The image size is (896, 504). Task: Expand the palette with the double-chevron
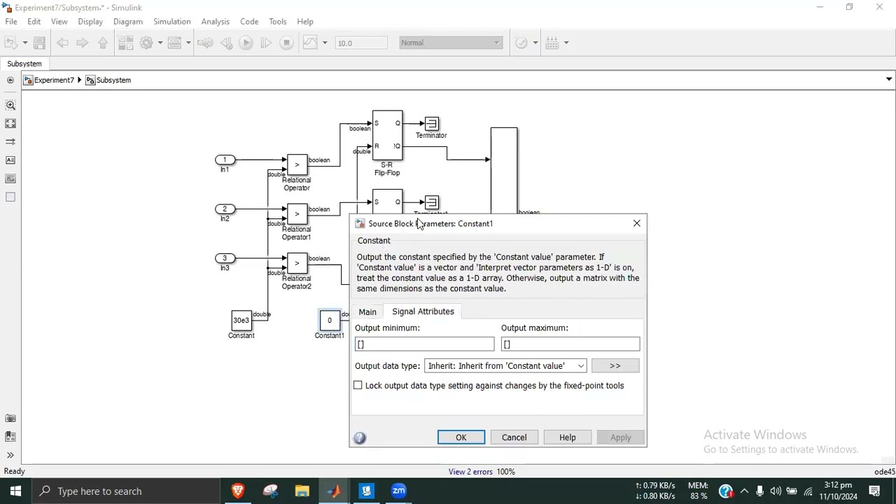click(10, 456)
